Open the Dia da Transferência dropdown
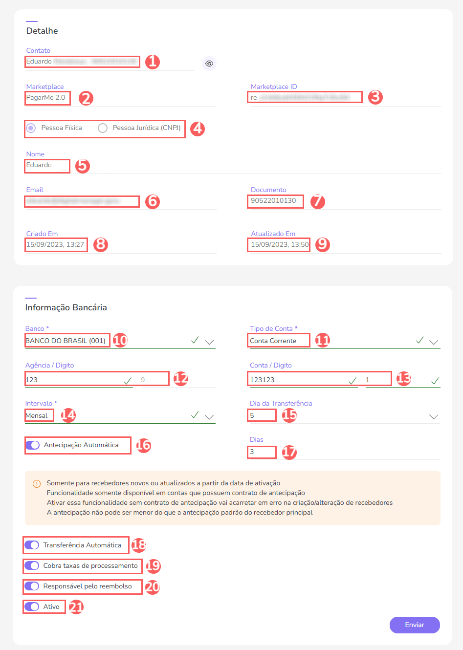Screen dimensions: 463x650 tap(434, 417)
